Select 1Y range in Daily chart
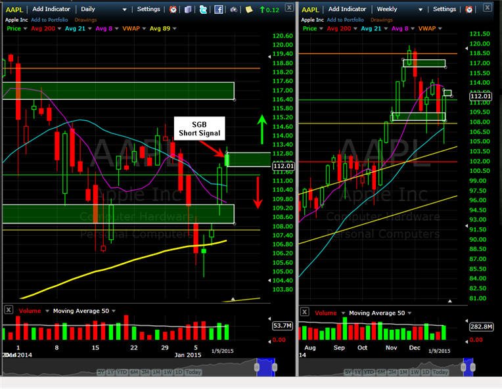The width and height of the screenshot is (502, 389). (111, 372)
